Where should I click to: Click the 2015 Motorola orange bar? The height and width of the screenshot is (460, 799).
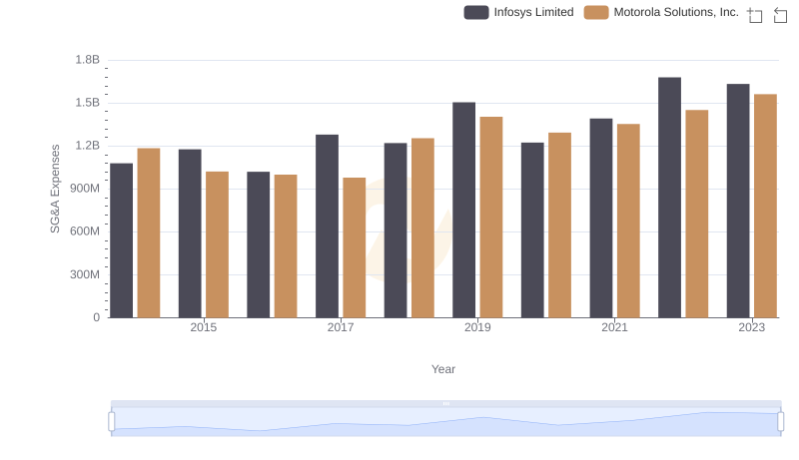(217, 244)
